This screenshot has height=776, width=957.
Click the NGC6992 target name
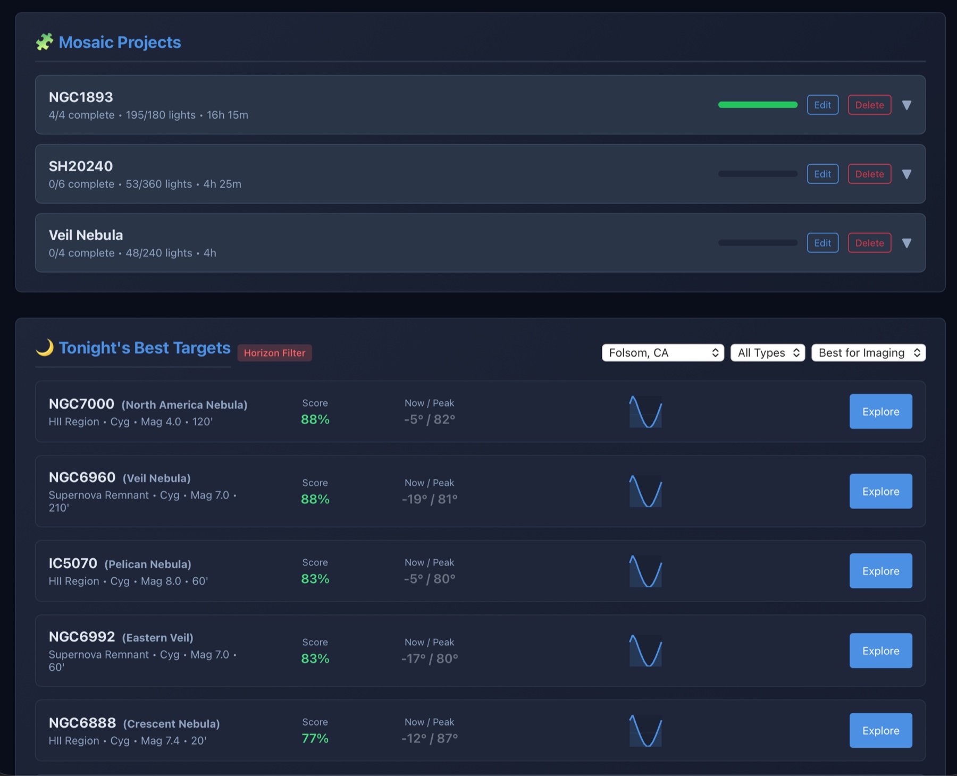[x=82, y=637]
